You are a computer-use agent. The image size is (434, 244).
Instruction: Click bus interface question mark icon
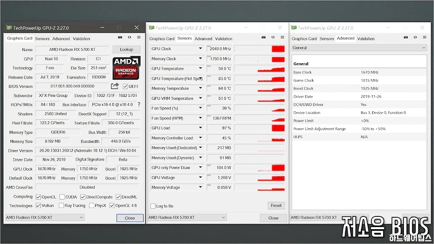tap(139, 104)
